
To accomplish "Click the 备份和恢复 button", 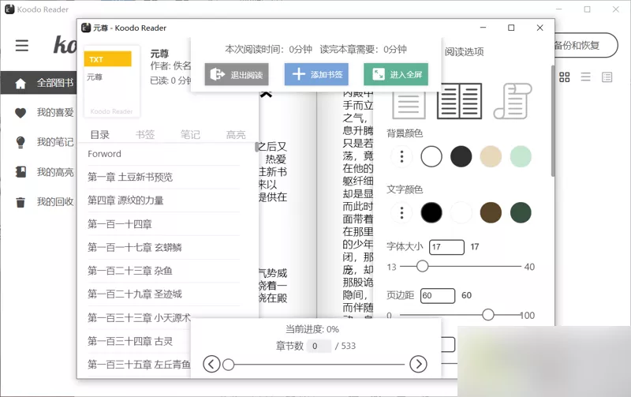I will 585,45.
